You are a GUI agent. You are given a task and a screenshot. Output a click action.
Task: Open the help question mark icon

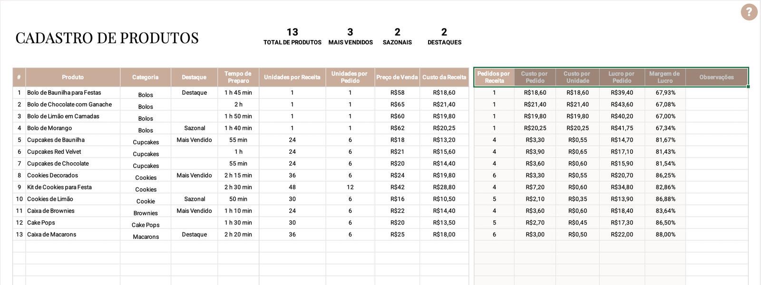click(x=749, y=12)
